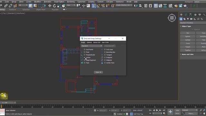
Task: Open the Graph Editors menu
Action: (59, 2)
